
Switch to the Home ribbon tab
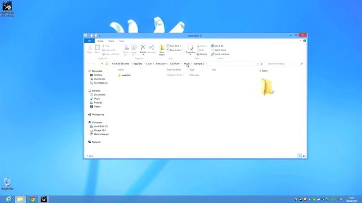[x=100, y=41]
